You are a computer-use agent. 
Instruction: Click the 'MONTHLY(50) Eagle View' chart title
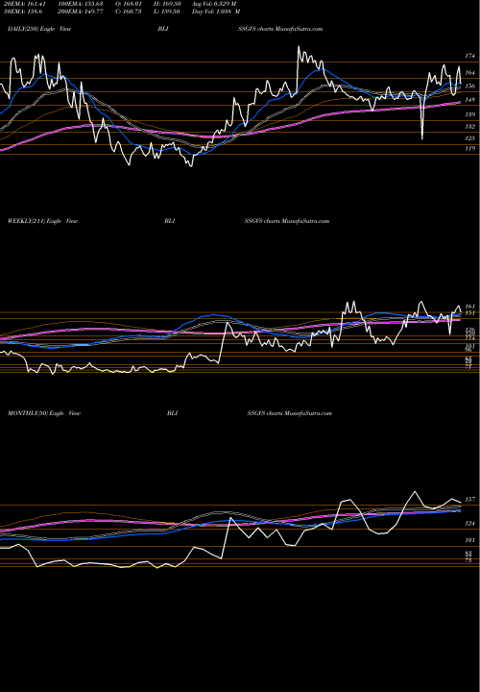pyautogui.click(x=44, y=413)
